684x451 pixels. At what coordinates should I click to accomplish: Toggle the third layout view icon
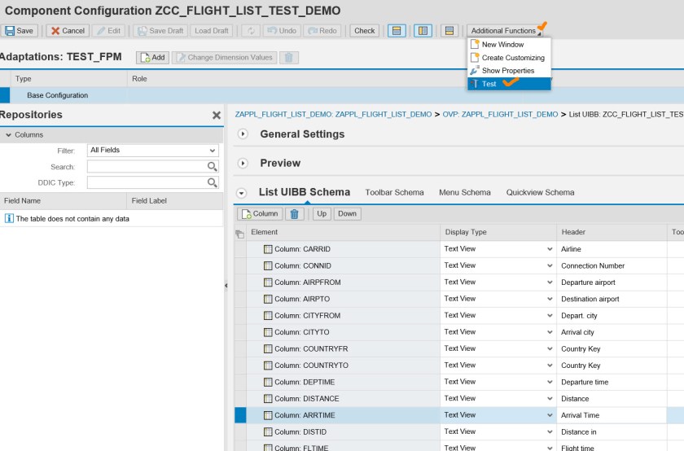(x=449, y=31)
